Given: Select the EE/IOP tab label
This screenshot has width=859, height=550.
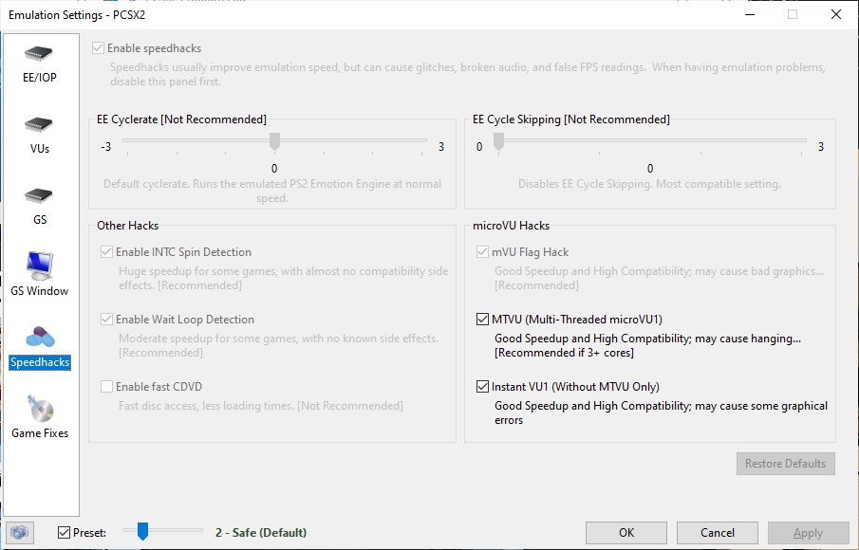Looking at the screenshot, I should tap(40, 78).
